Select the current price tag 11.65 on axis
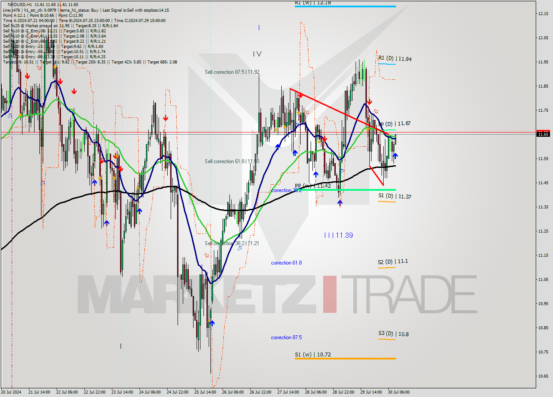 543,134
